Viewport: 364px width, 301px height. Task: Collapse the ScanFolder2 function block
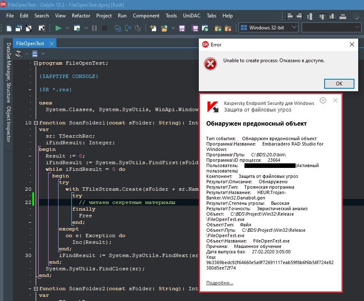(x=36, y=289)
